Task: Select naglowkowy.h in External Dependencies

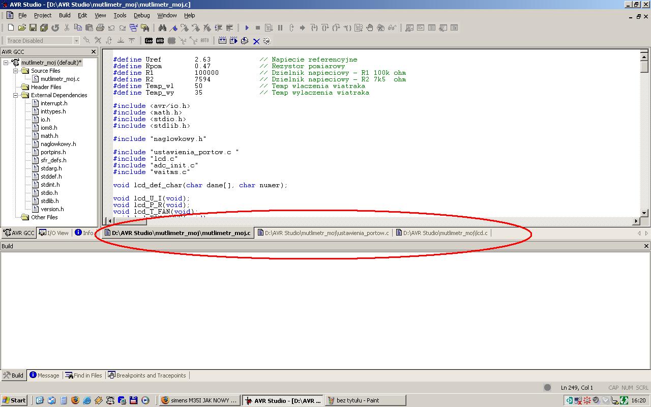Action: 58,144
